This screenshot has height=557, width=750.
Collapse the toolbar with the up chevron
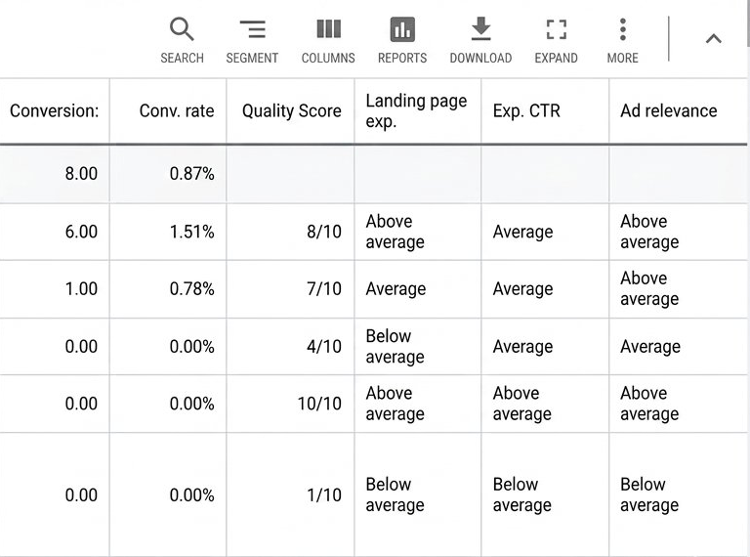(713, 39)
